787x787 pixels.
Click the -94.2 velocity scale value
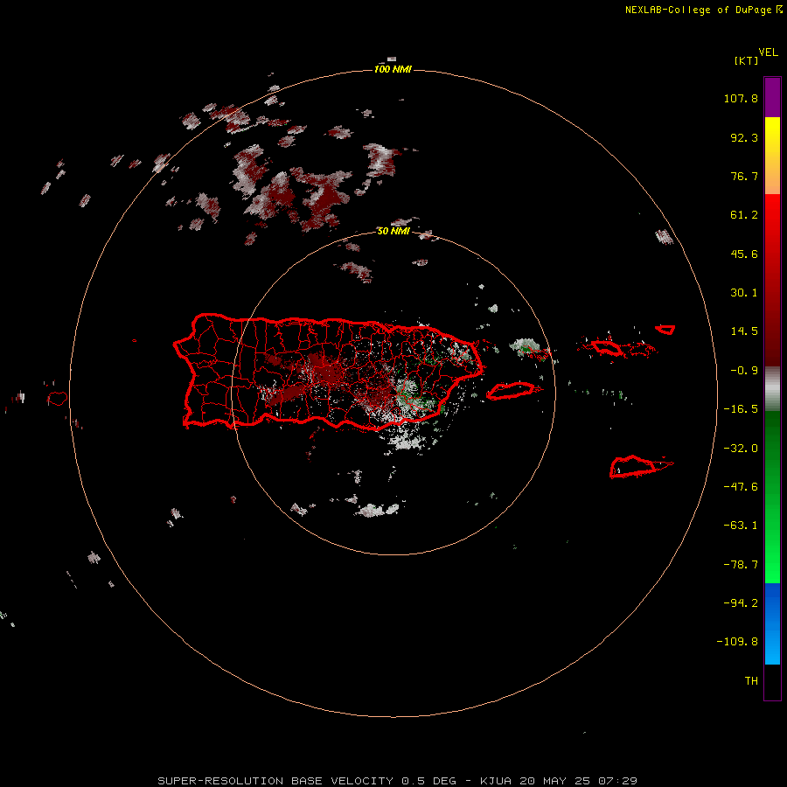(x=741, y=603)
